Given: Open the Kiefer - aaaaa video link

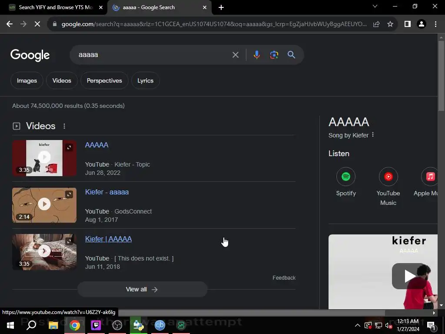Looking at the screenshot, I should click(107, 192).
